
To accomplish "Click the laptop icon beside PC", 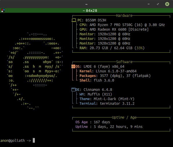I will click(74, 20).
